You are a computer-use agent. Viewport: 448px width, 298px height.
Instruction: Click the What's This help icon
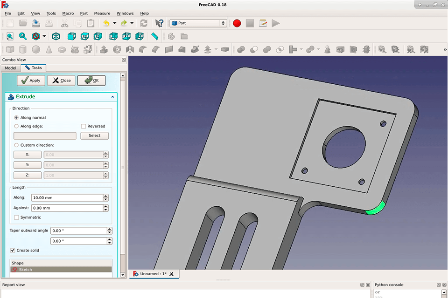tap(159, 23)
